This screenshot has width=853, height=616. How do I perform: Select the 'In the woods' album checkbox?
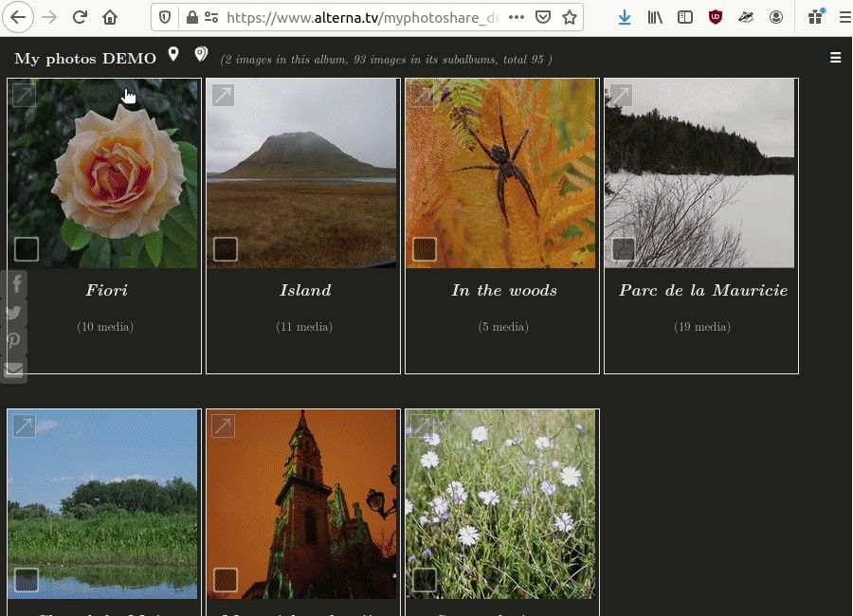[x=424, y=248]
